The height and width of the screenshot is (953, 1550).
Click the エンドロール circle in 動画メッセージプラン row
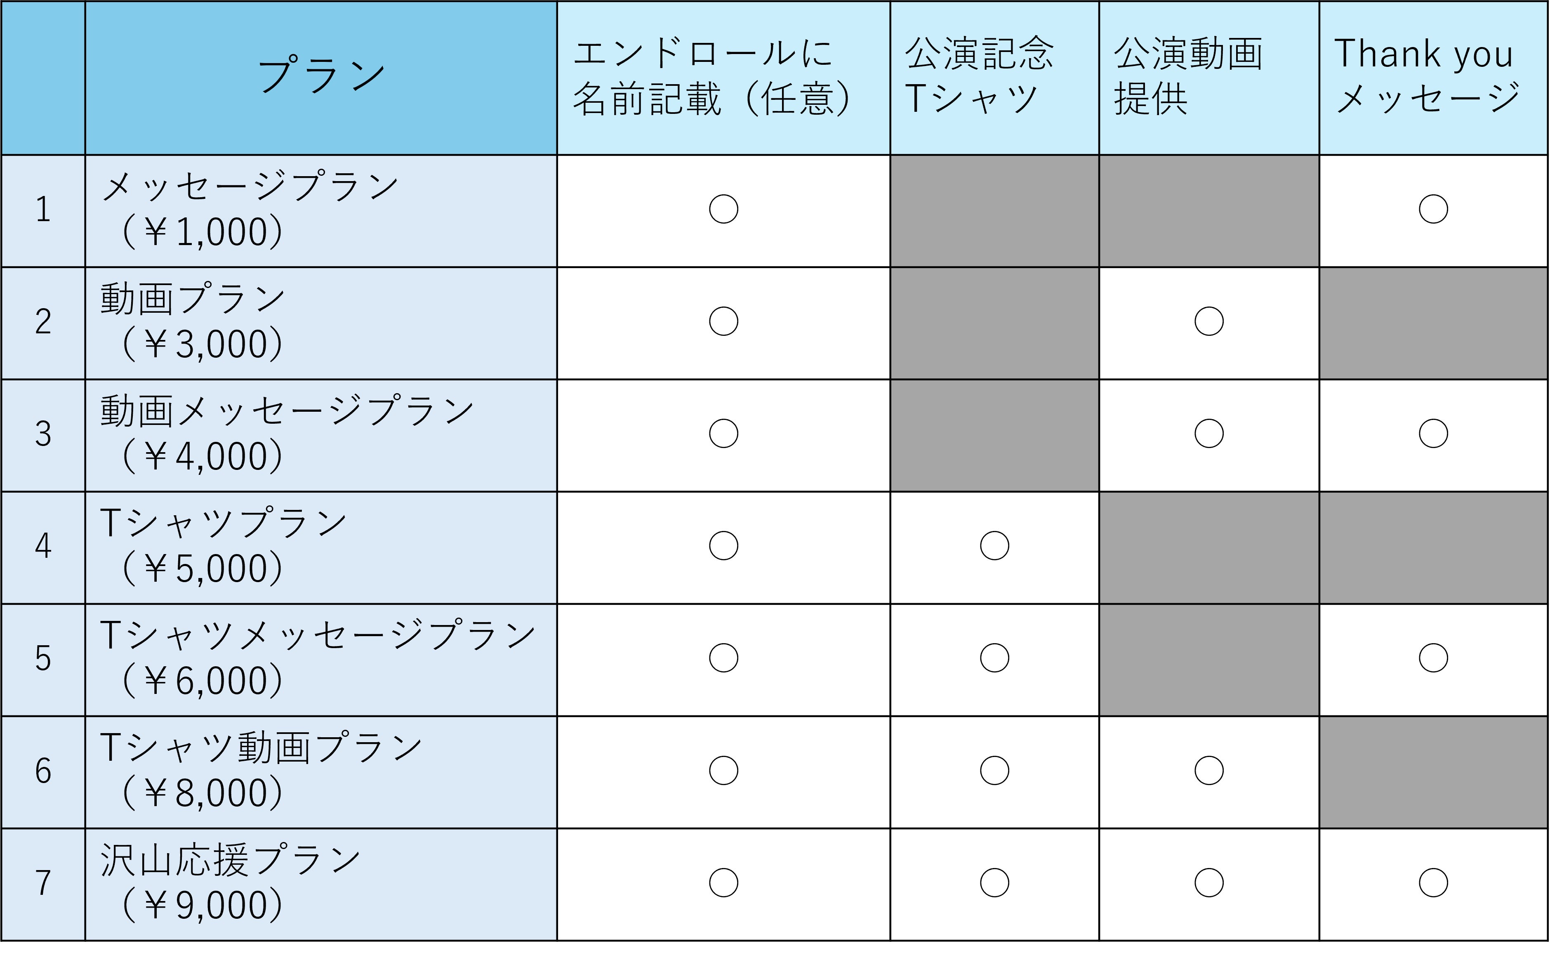723,434
